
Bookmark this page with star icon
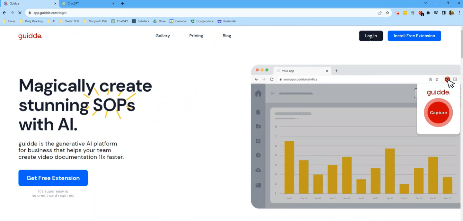387,13
